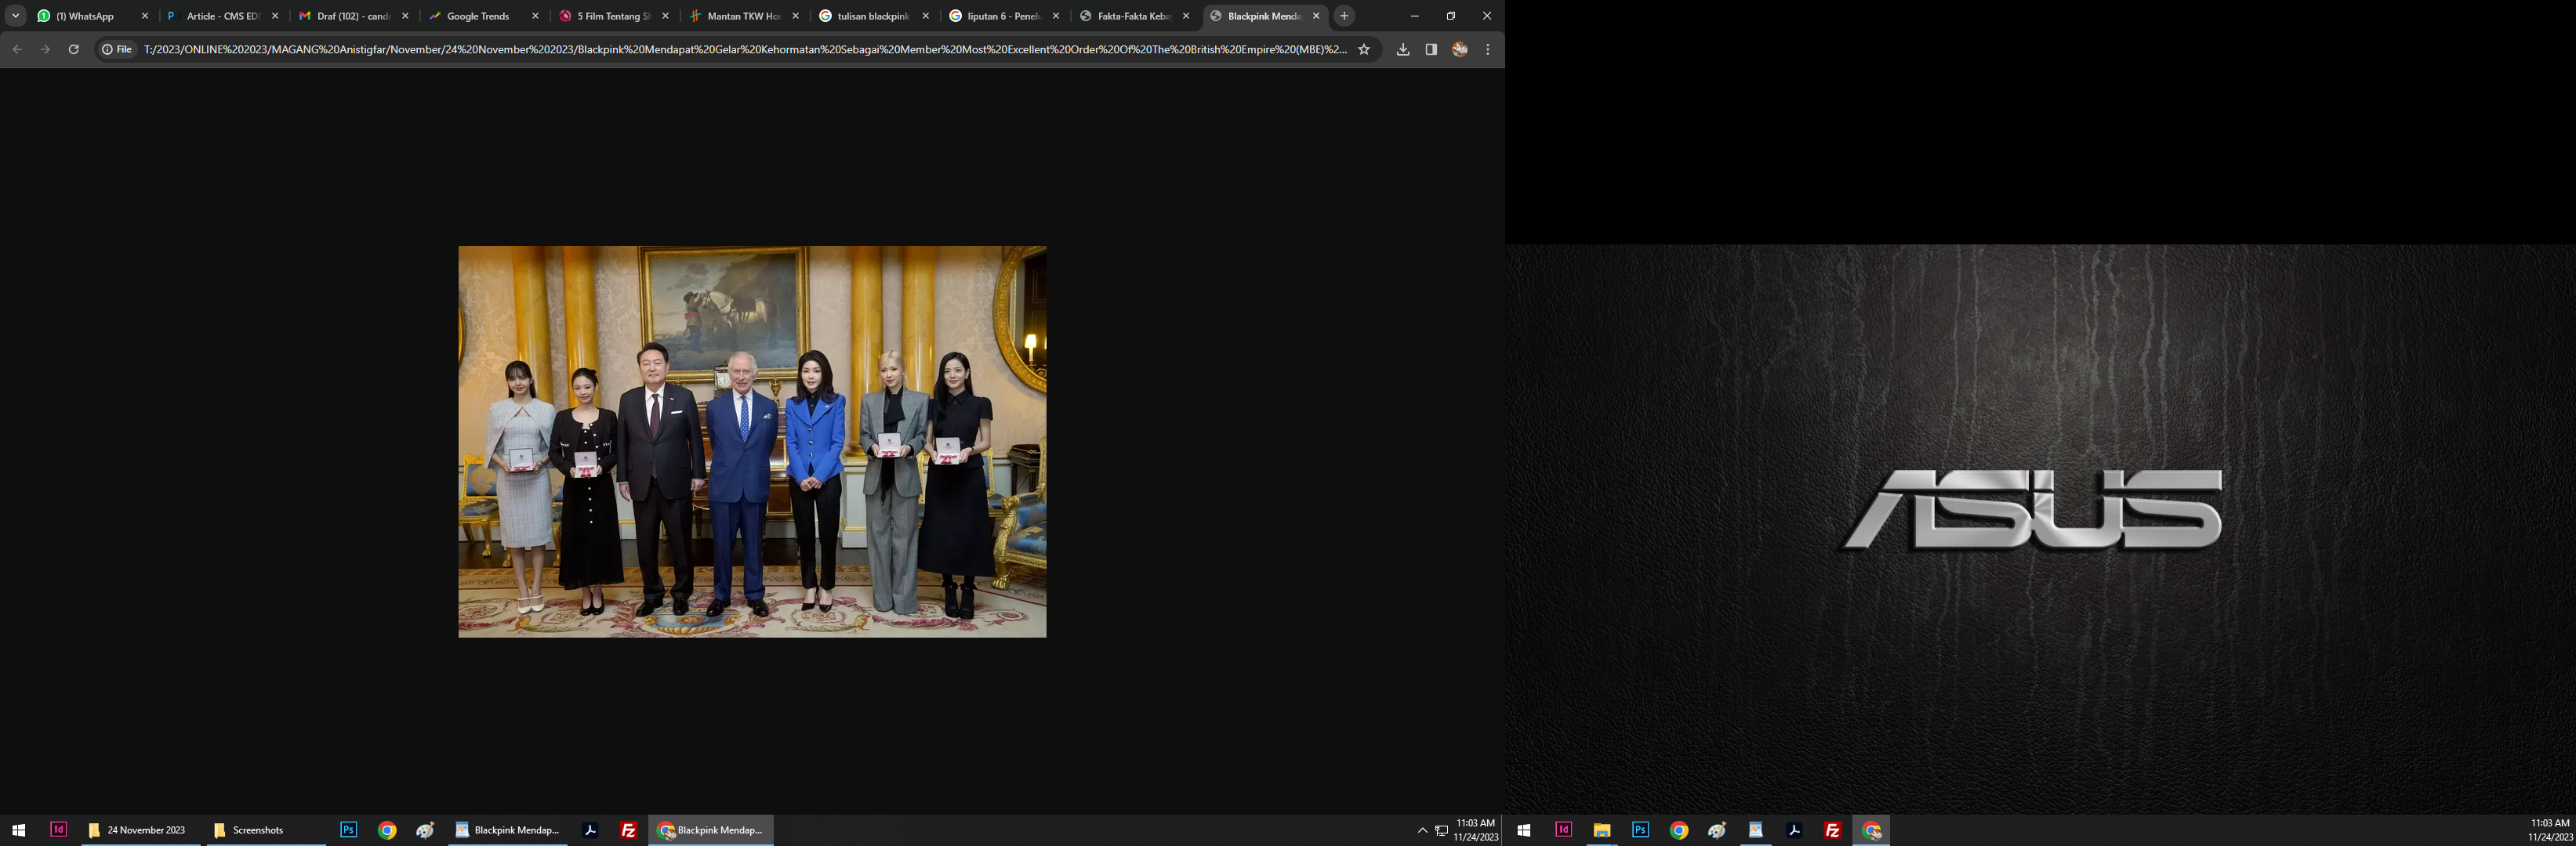Close the Mantan TKW tab
Screen dimensions: 2576x846
pyautogui.click(x=796, y=16)
